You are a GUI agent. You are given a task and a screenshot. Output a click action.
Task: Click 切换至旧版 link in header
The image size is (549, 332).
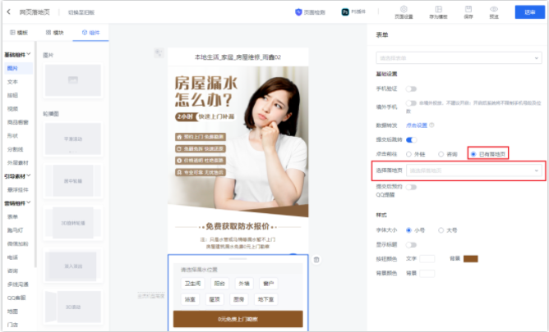(81, 12)
